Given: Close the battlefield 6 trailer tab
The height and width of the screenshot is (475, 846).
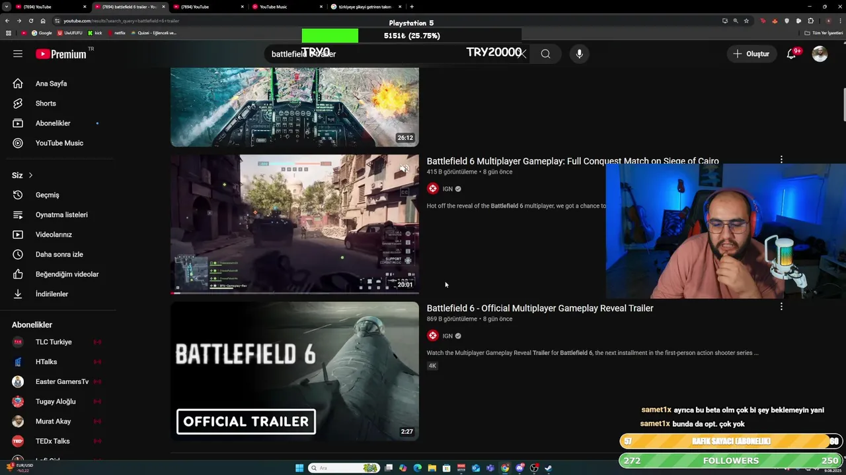Looking at the screenshot, I should tap(163, 7).
